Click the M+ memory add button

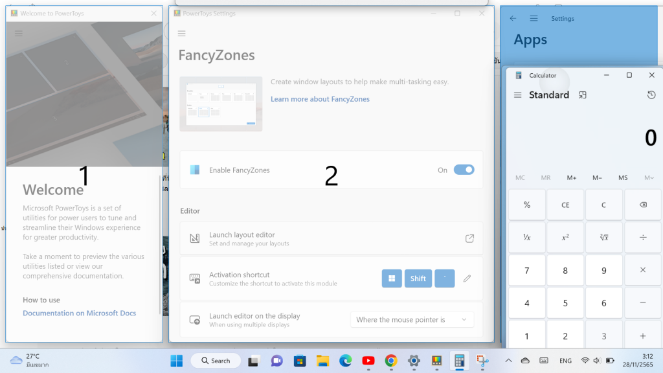pos(572,177)
